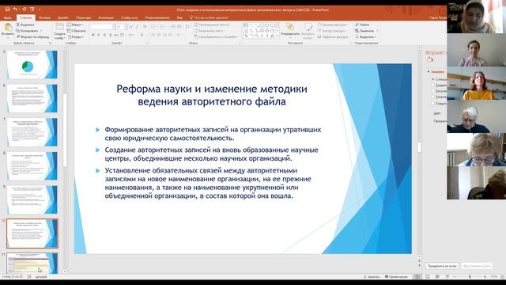Click the slide panel scroll down arrow

65,272
